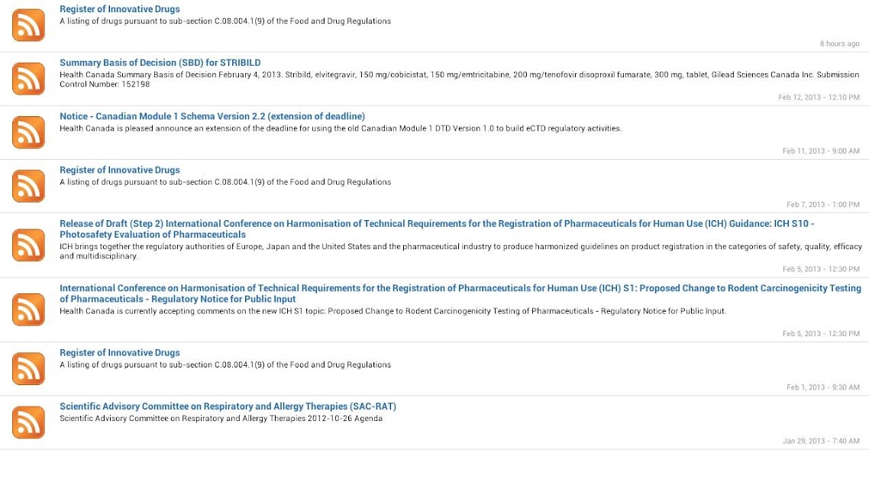Click the Jan 29, 2013 - 7:40 AM timestamp
869x489 pixels.
click(821, 441)
